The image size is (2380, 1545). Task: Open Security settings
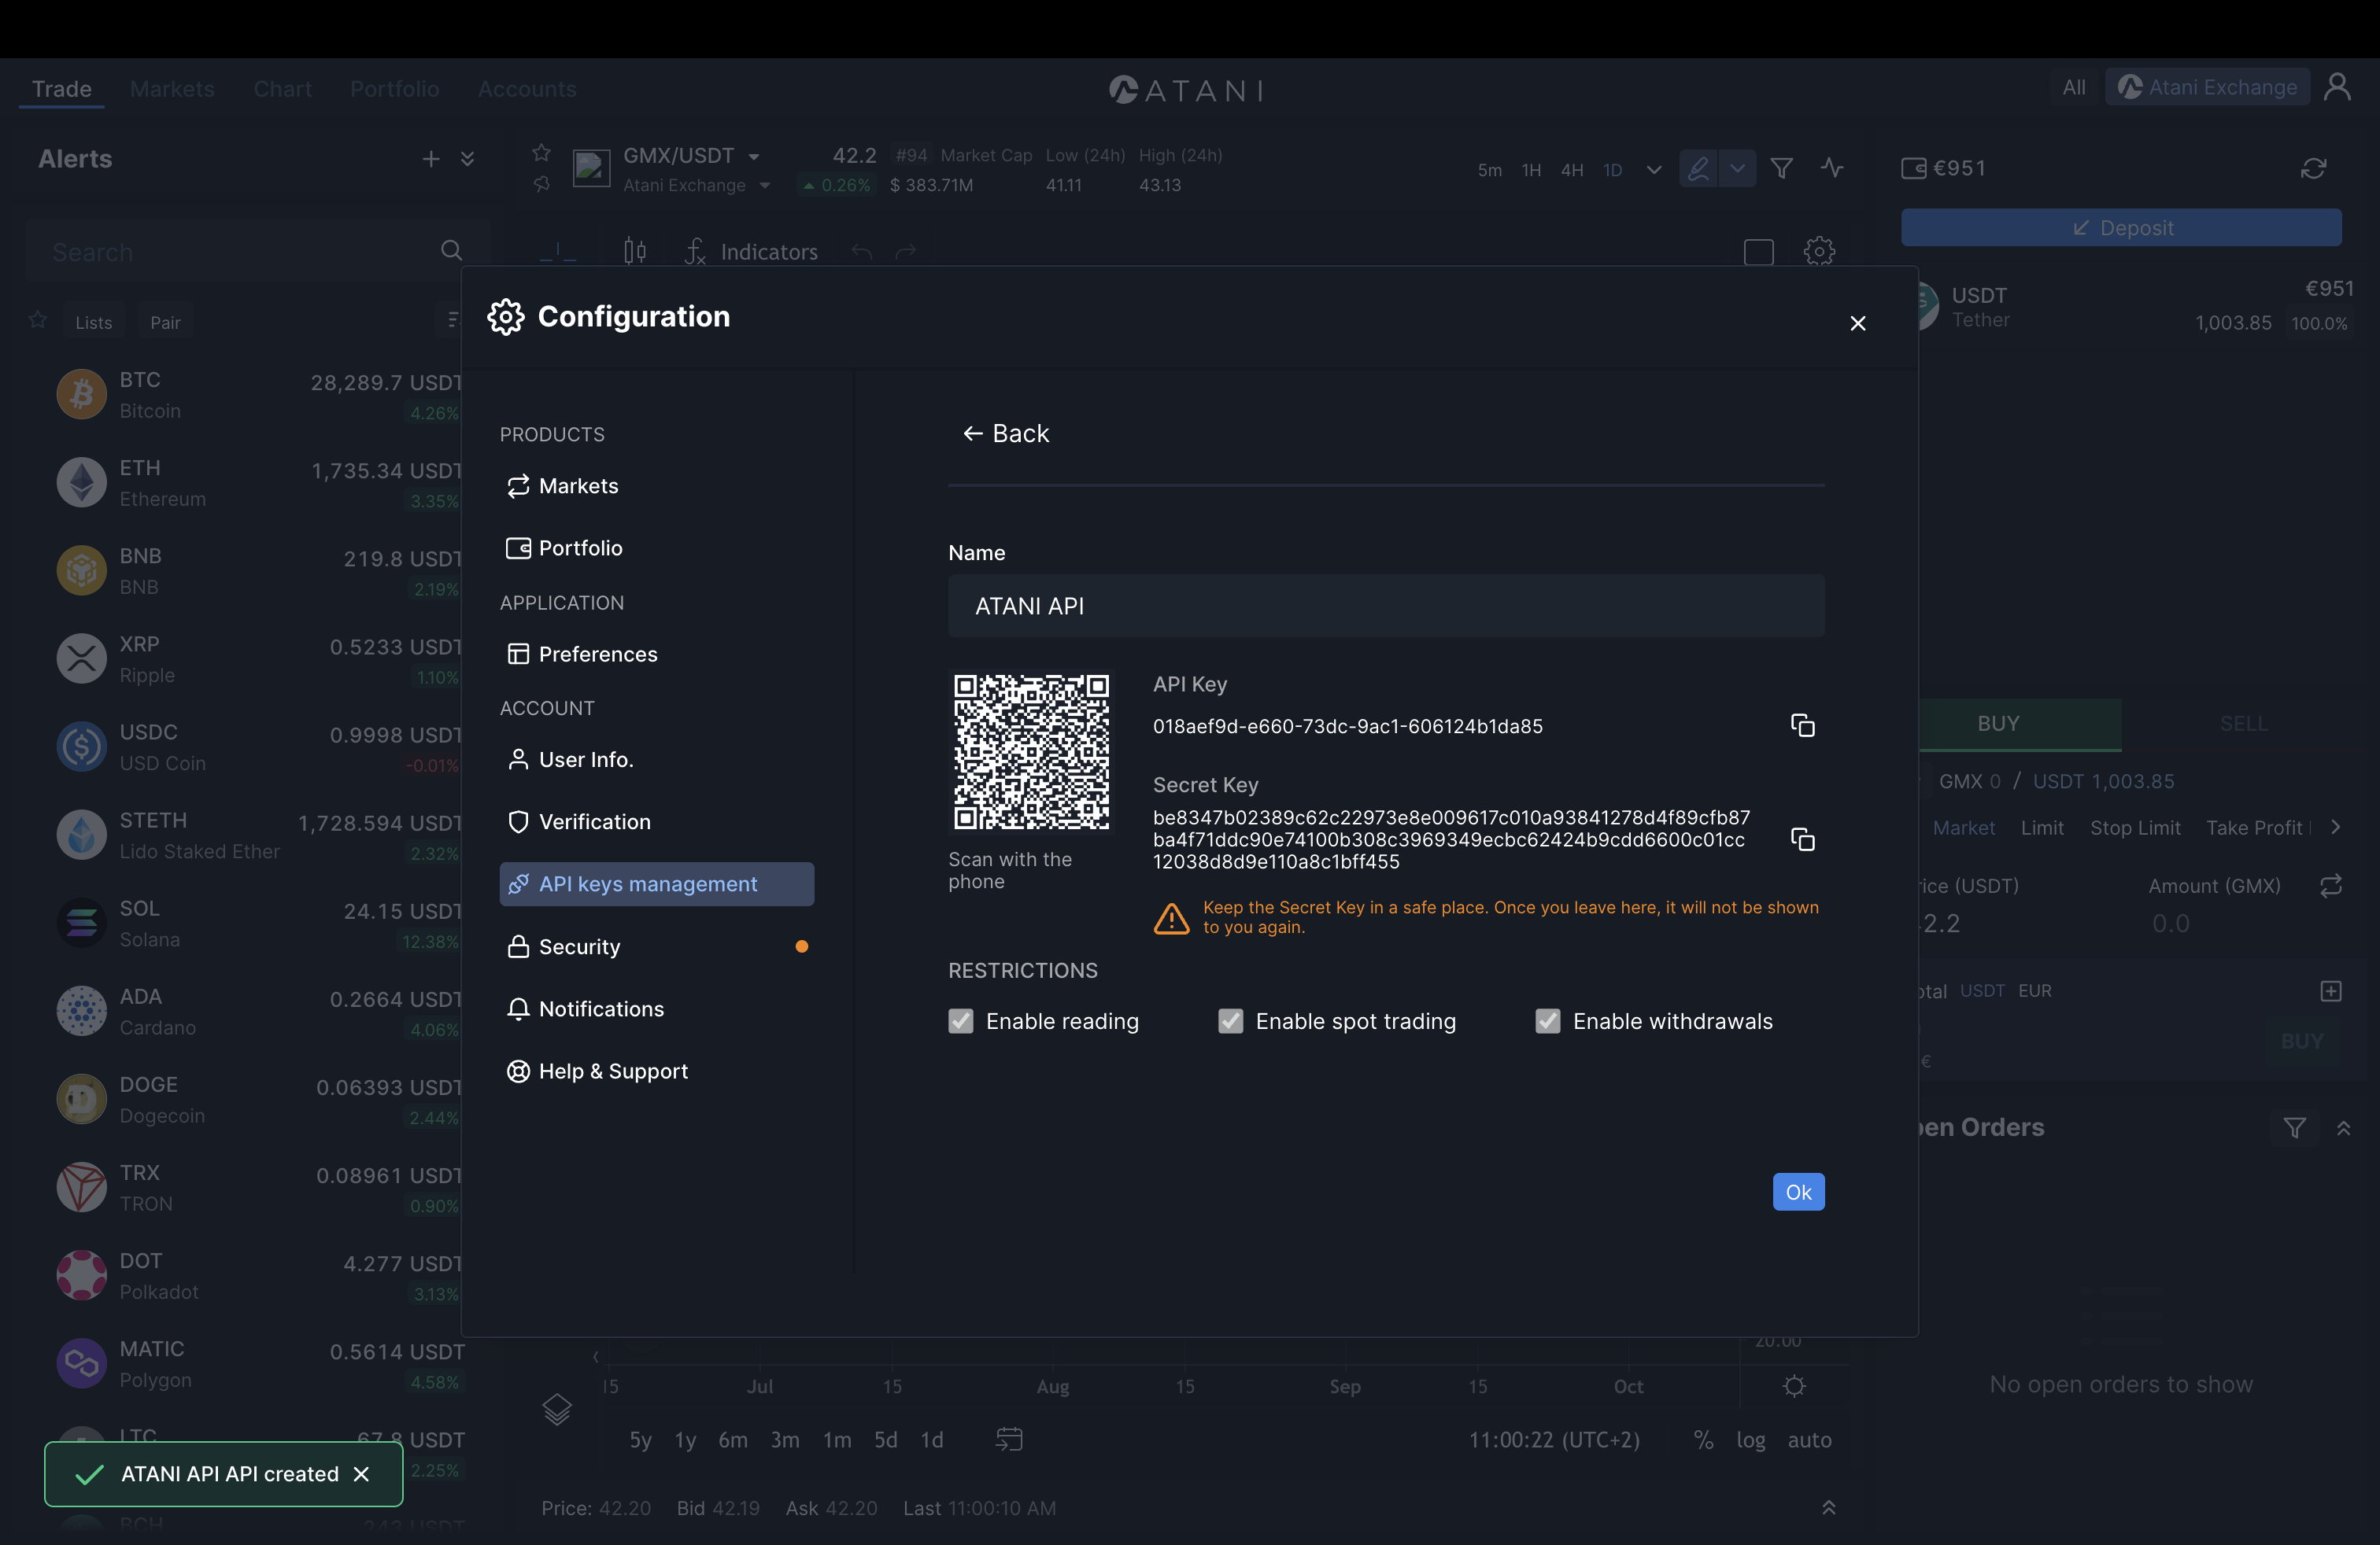click(657, 946)
